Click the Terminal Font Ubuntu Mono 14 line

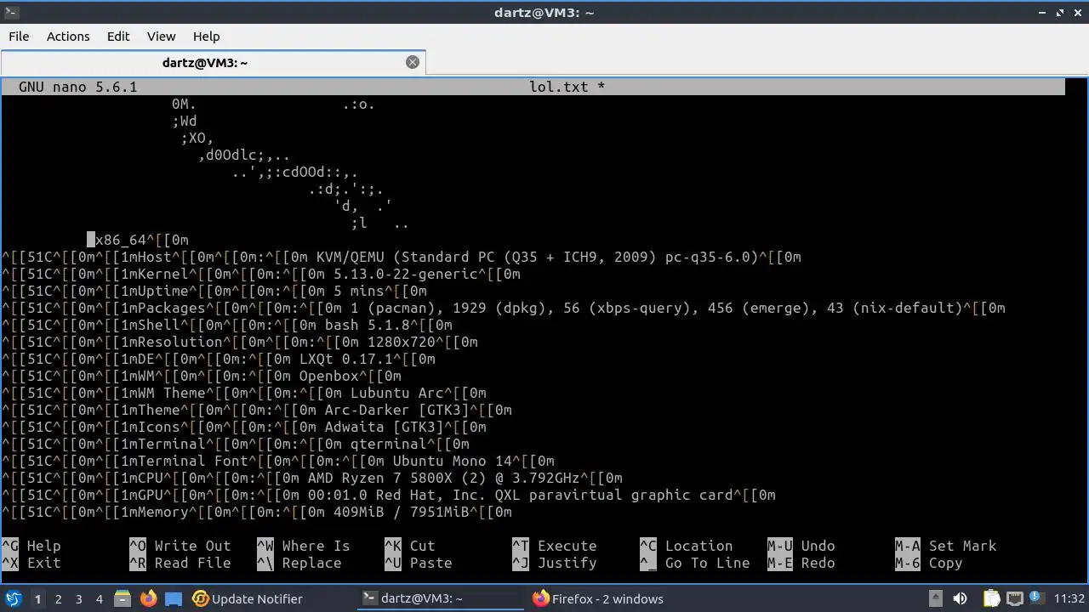click(278, 461)
